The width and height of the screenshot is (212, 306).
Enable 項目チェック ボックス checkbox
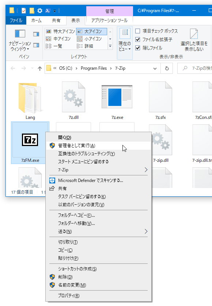pos(138,31)
